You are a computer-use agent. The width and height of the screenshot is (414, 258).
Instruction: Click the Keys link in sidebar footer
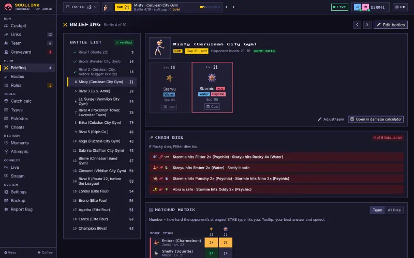(x=10, y=252)
